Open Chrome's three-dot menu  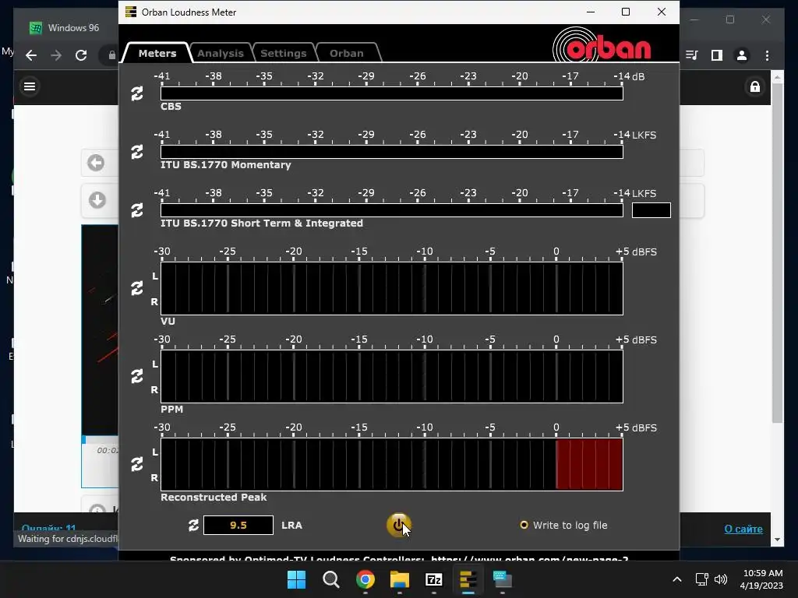click(767, 55)
